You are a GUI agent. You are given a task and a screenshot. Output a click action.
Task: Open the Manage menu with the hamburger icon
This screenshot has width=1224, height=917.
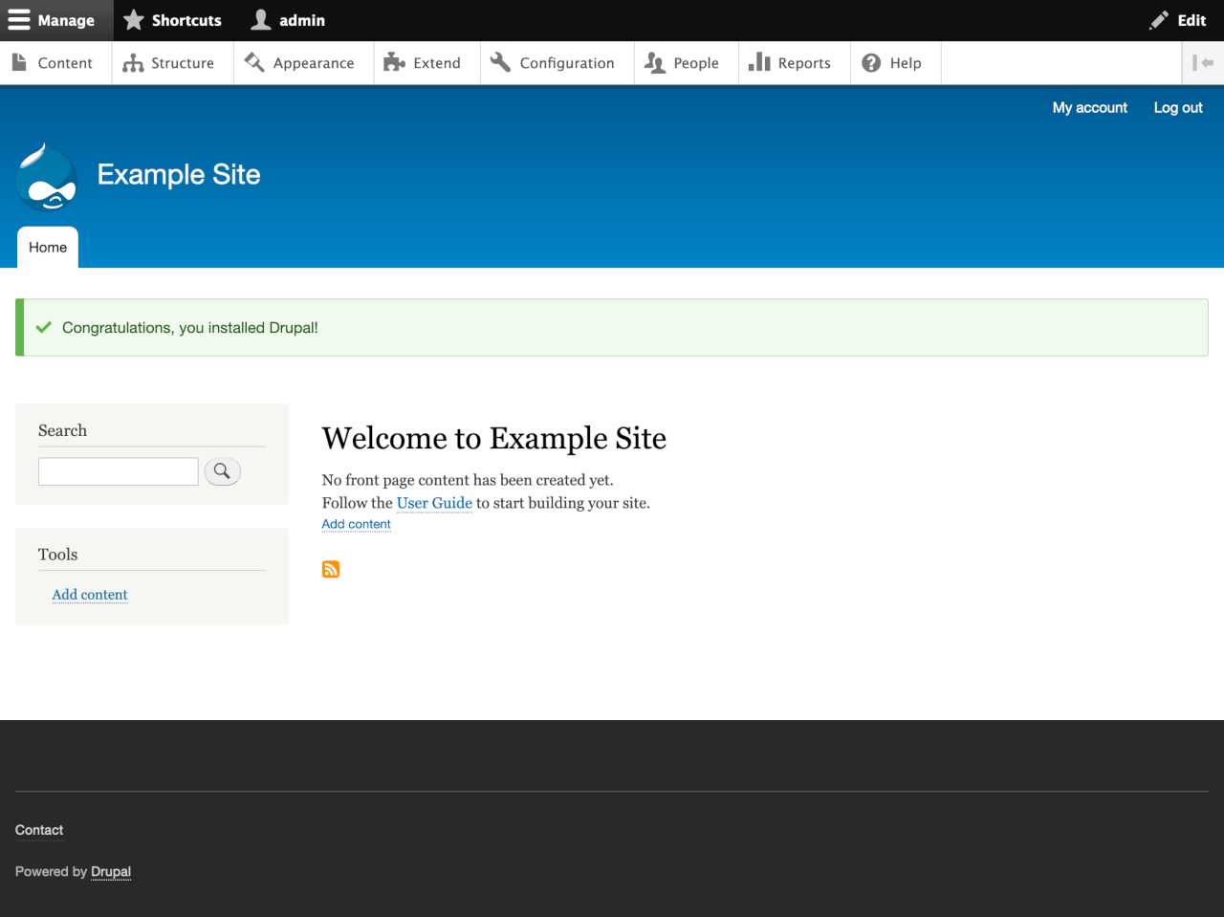[x=19, y=20]
